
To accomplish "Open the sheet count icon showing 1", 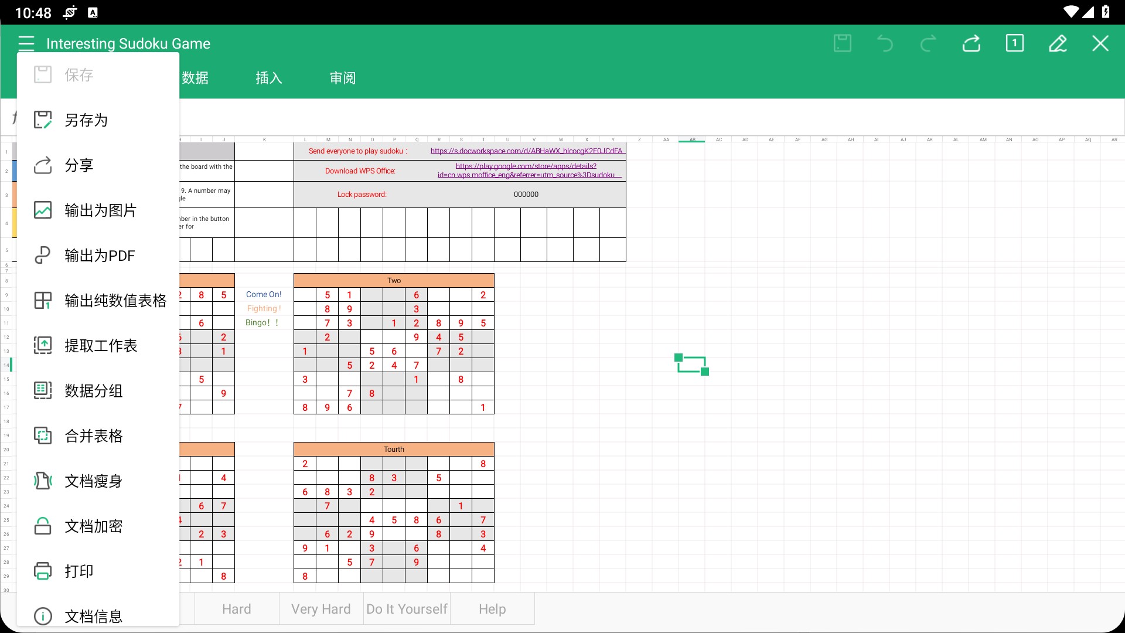I will point(1015,43).
